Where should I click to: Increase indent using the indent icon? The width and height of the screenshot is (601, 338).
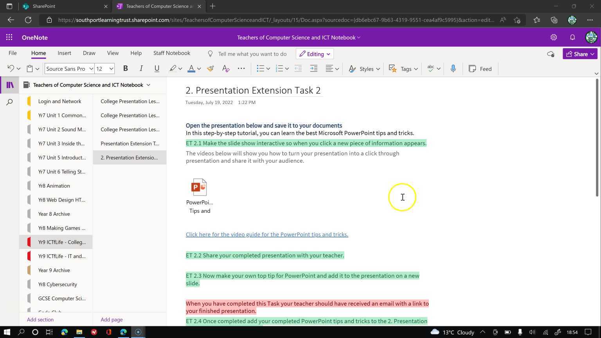click(x=313, y=69)
